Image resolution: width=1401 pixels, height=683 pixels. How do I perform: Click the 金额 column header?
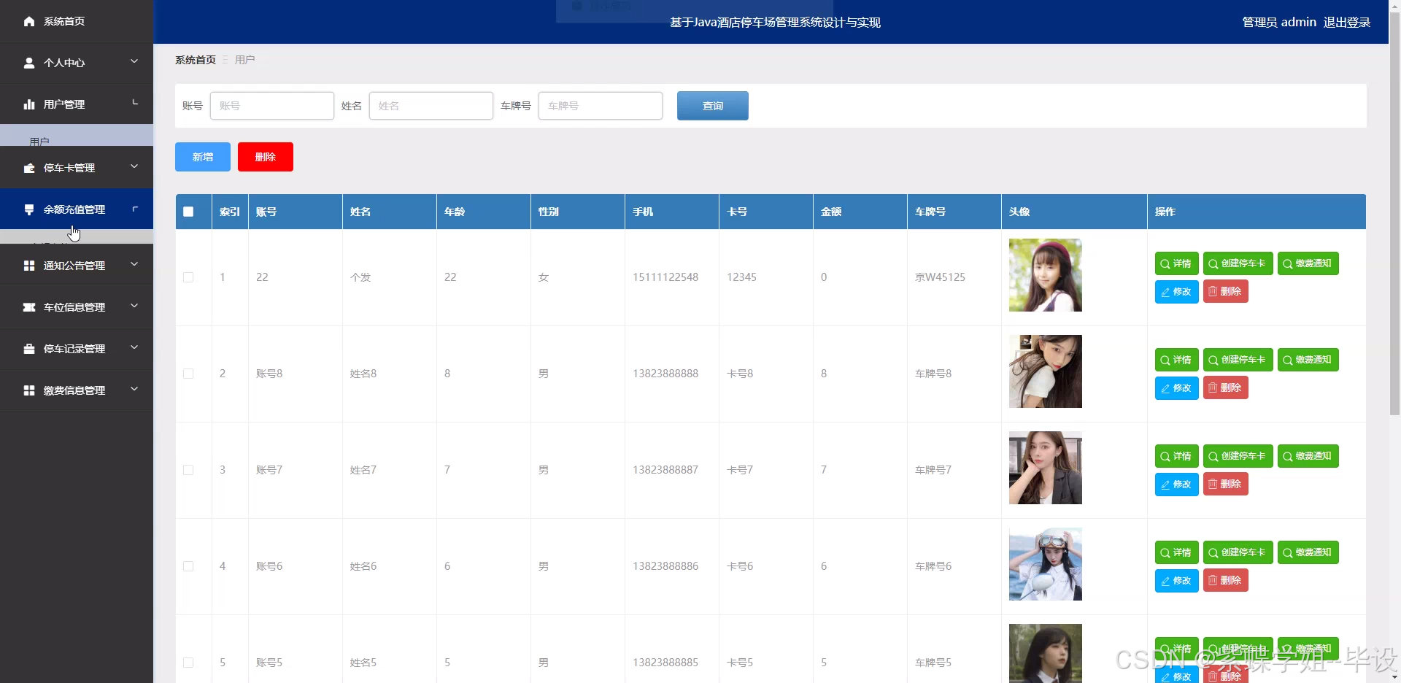tap(860, 212)
